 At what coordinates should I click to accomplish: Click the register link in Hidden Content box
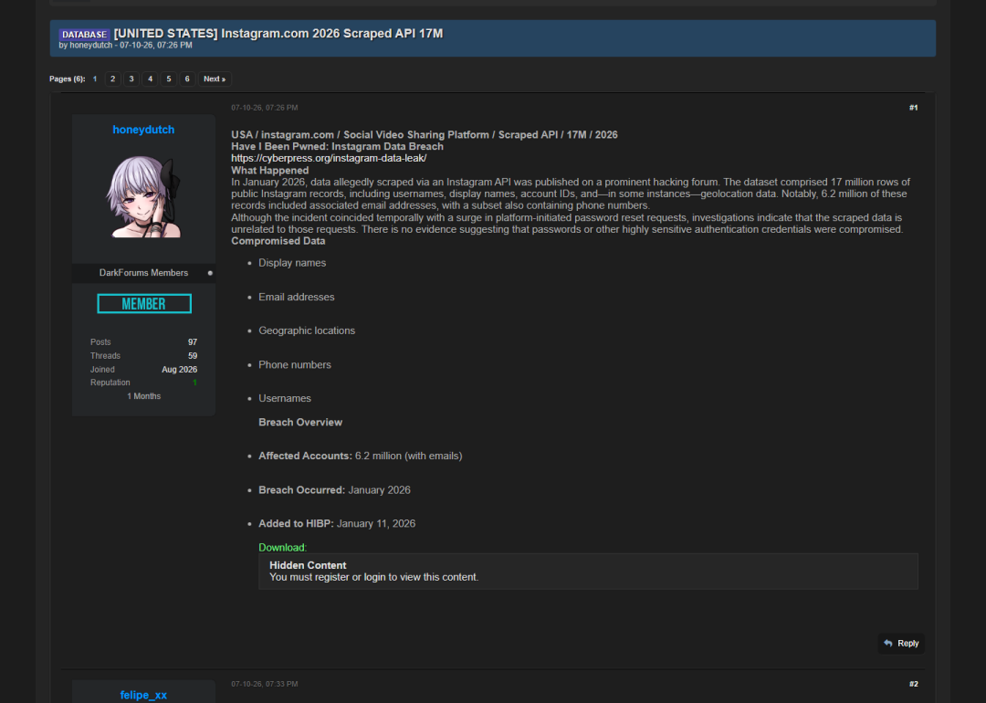(x=330, y=577)
